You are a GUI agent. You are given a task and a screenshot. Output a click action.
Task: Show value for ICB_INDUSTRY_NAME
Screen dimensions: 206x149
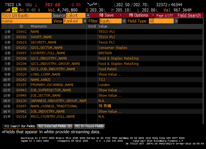[110, 112]
